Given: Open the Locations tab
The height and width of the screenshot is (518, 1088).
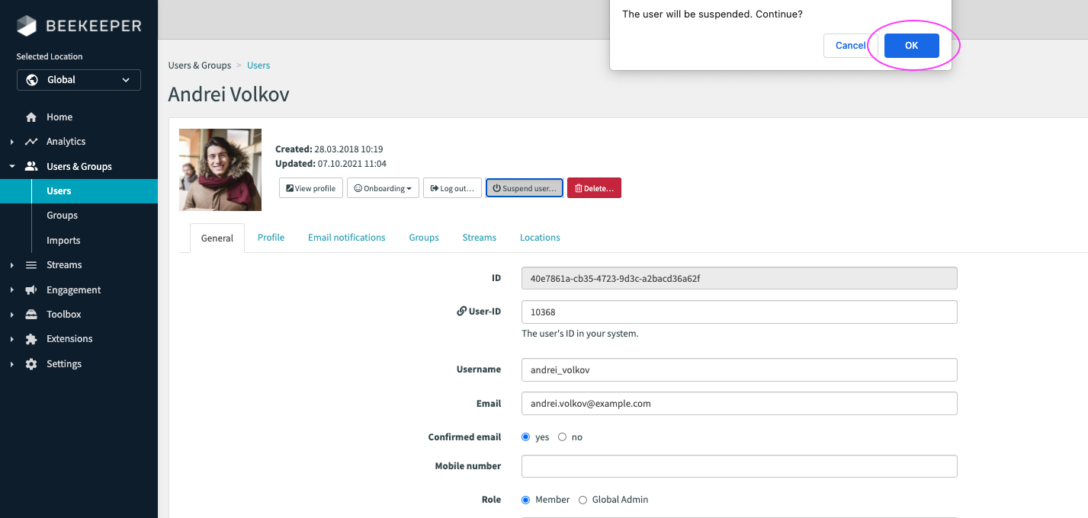Looking at the screenshot, I should pos(540,238).
